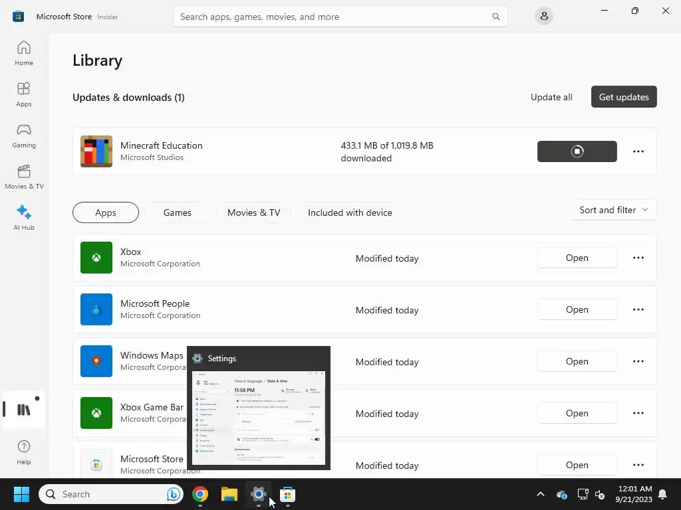Go to Apps section in sidebar
The height and width of the screenshot is (510, 681).
click(24, 94)
